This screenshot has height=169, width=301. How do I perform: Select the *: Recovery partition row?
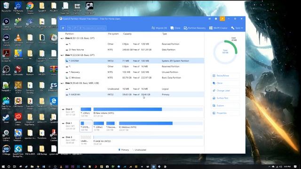click(x=135, y=72)
